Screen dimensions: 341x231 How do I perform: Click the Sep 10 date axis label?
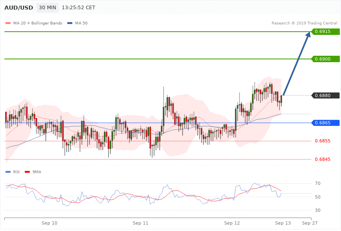[49, 223]
